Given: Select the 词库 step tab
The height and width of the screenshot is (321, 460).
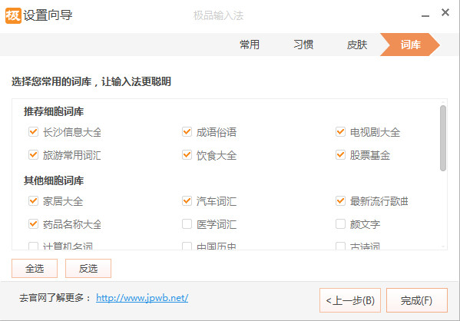Looking at the screenshot, I should pyautogui.click(x=410, y=45).
